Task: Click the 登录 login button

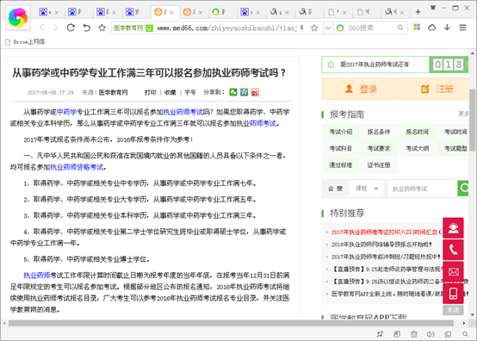Action: pyautogui.click(x=360, y=89)
